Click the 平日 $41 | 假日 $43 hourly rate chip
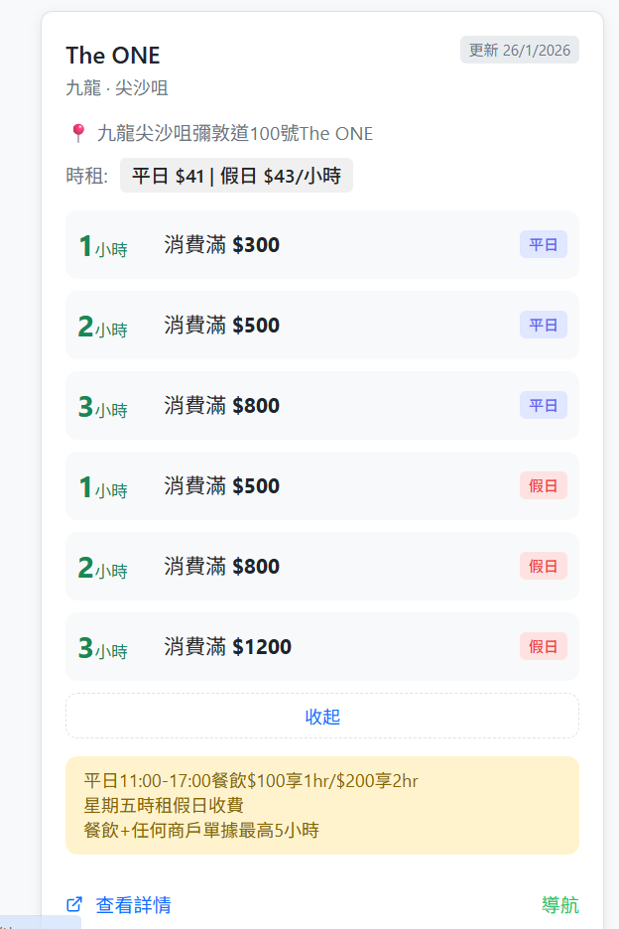 [236, 176]
